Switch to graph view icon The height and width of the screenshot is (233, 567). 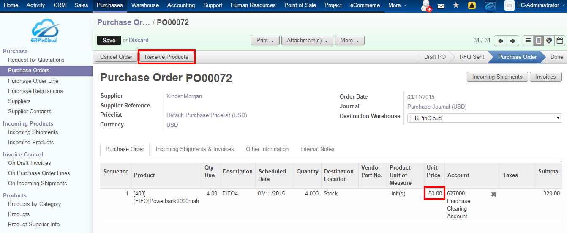549,41
